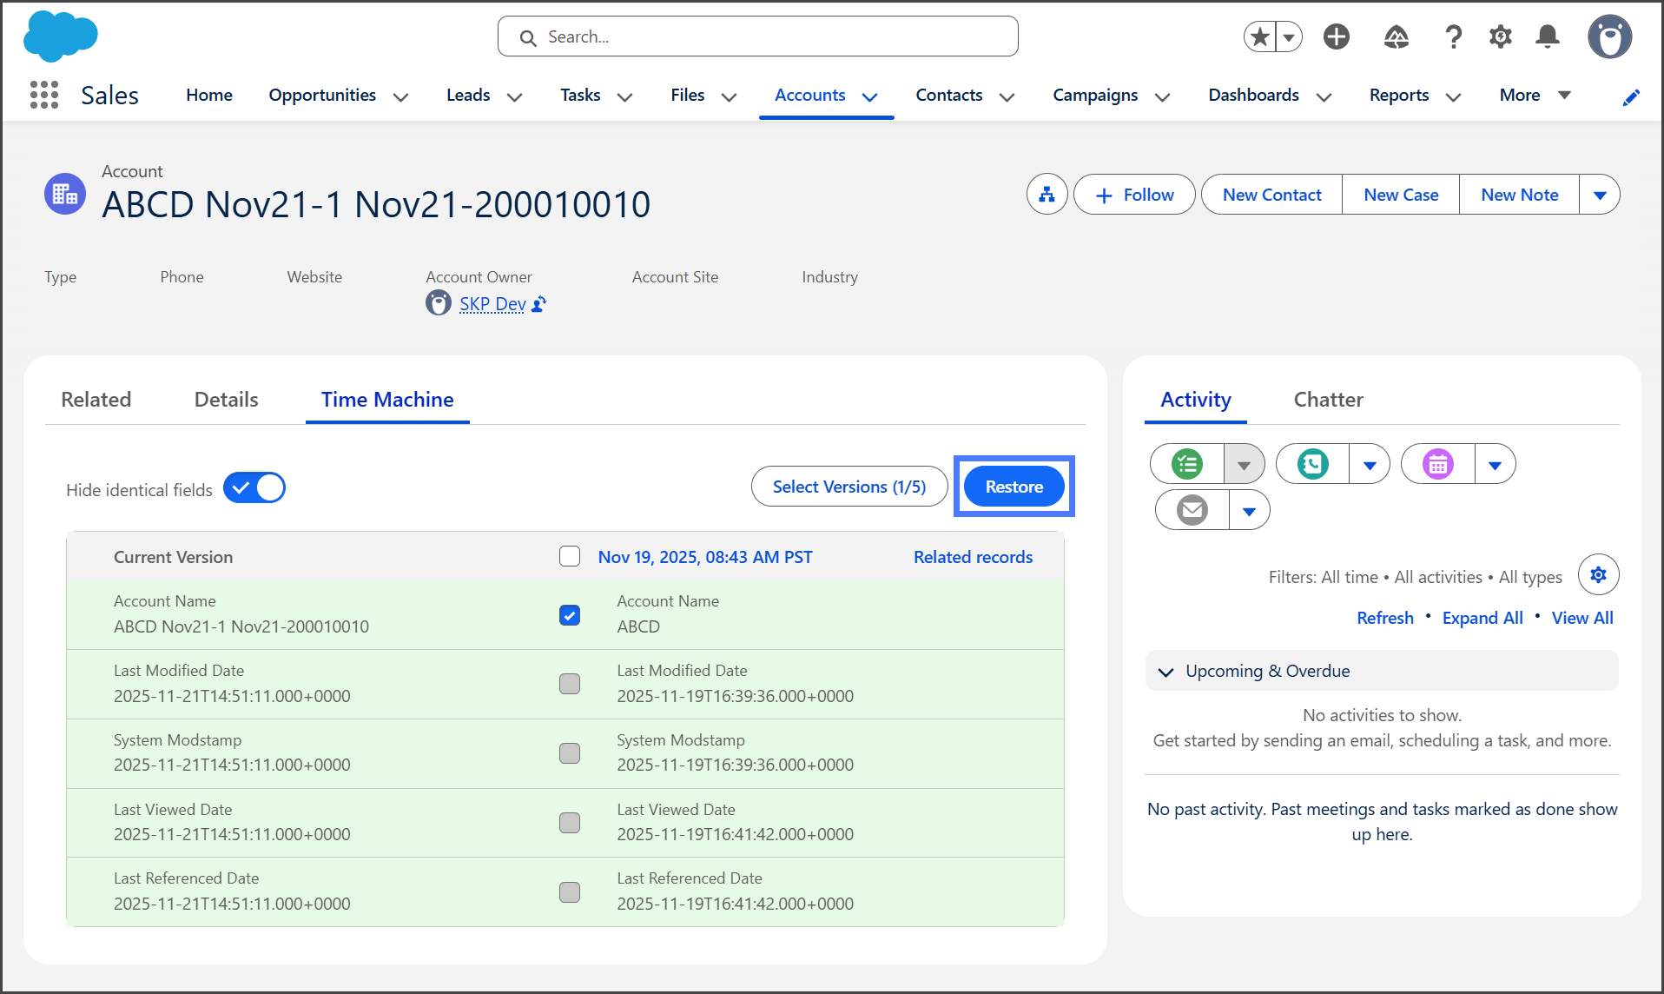Open the Setup gear icon

click(1500, 36)
